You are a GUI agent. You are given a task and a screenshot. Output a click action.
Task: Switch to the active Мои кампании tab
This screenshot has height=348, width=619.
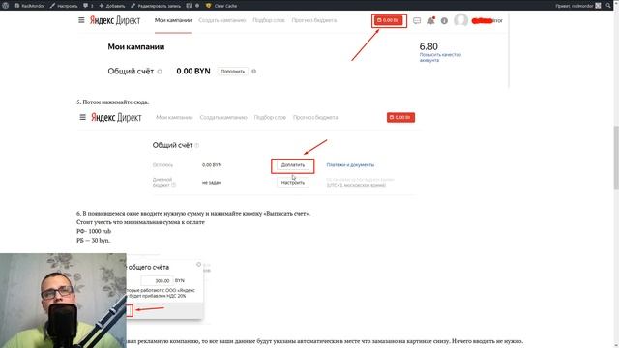coord(173,20)
